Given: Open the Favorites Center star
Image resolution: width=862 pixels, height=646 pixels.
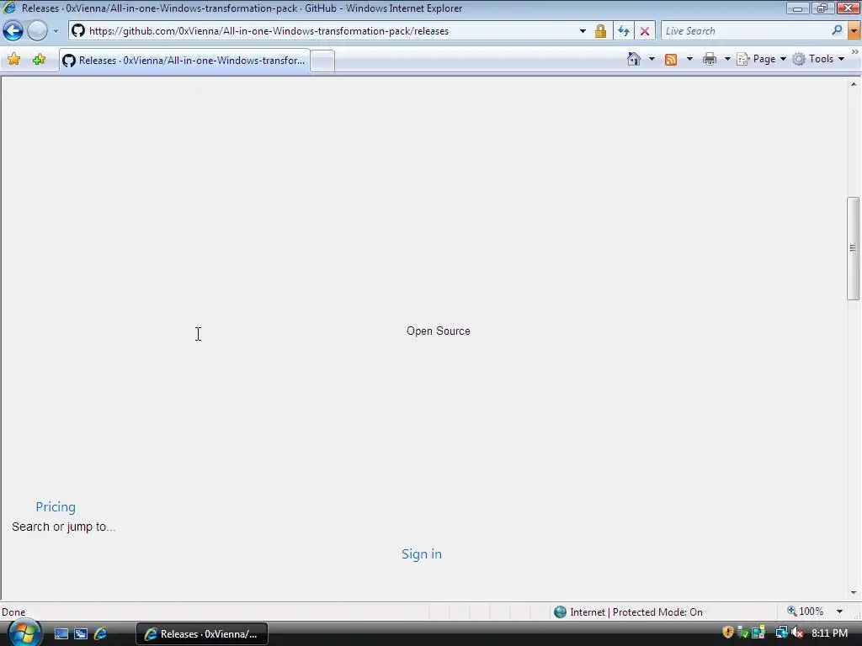Looking at the screenshot, I should [13, 59].
